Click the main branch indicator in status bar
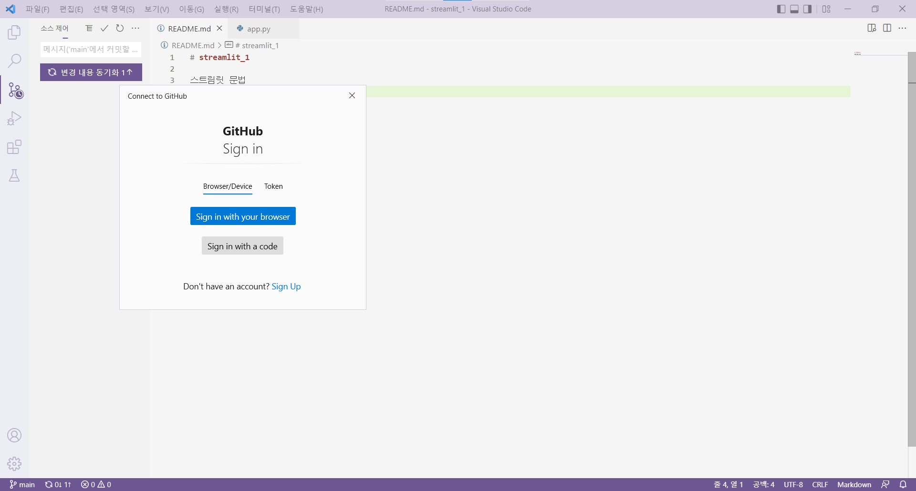Image resolution: width=916 pixels, height=491 pixels. tap(22, 484)
